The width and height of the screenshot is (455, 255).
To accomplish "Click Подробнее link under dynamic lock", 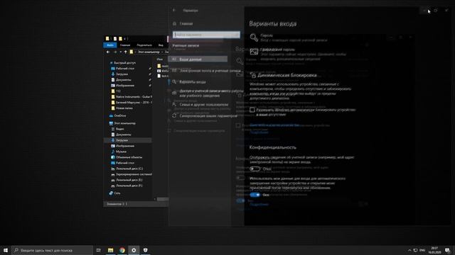I will click(x=259, y=132).
